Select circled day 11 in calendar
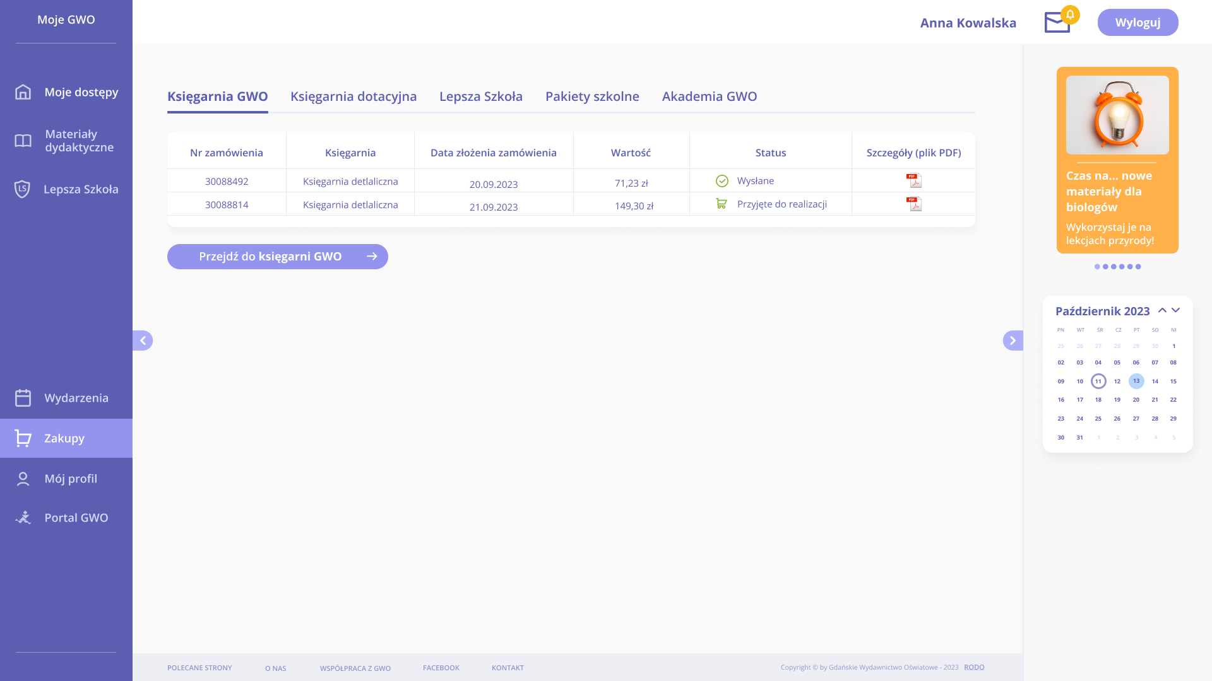Screen dimensions: 1212x681 pyautogui.click(x=1098, y=381)
